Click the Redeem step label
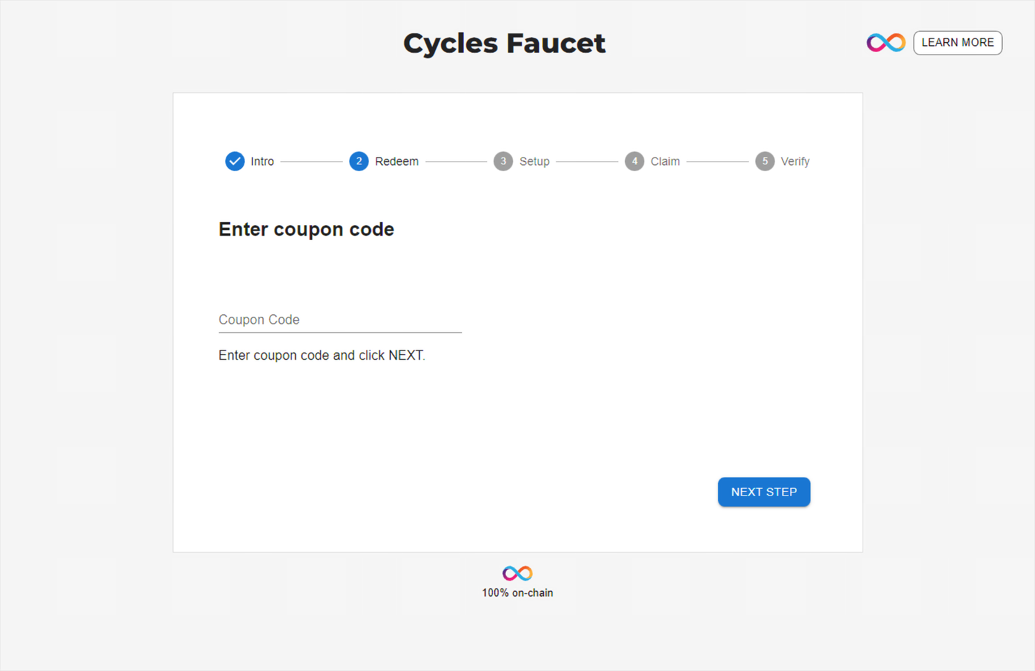The width and height of the screenshot is (1035, 671). coord(396,161)
